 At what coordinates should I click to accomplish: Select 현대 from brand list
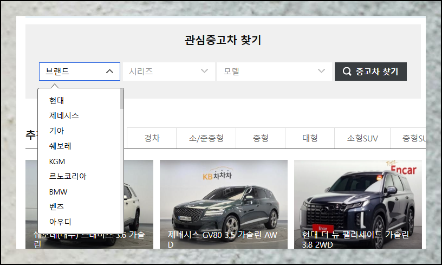pos(56,101)
